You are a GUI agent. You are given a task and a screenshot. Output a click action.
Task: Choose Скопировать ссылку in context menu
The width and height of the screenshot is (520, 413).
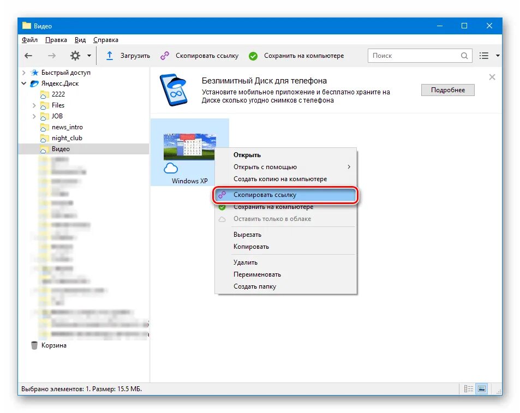(x=286, y=195)
